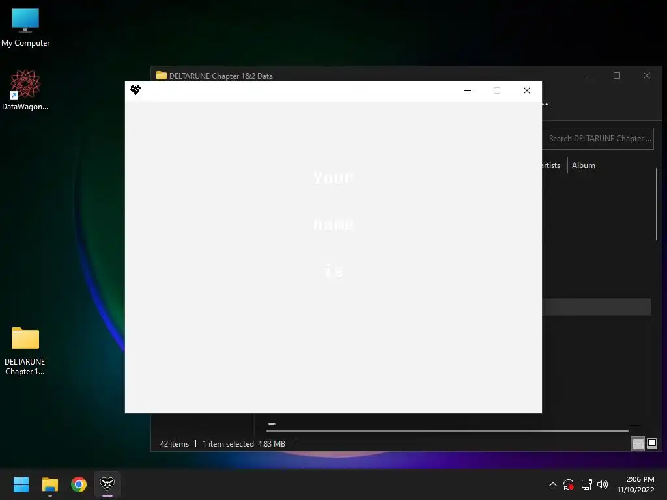Close the DELTARUNE Chapter 1&2 Data Explorer window
667x500 pixels.
pos(647,76)
